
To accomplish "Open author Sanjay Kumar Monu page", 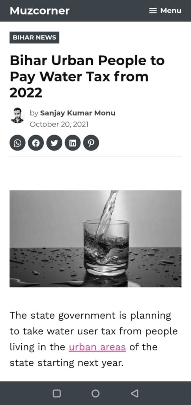I will [78, 113].
